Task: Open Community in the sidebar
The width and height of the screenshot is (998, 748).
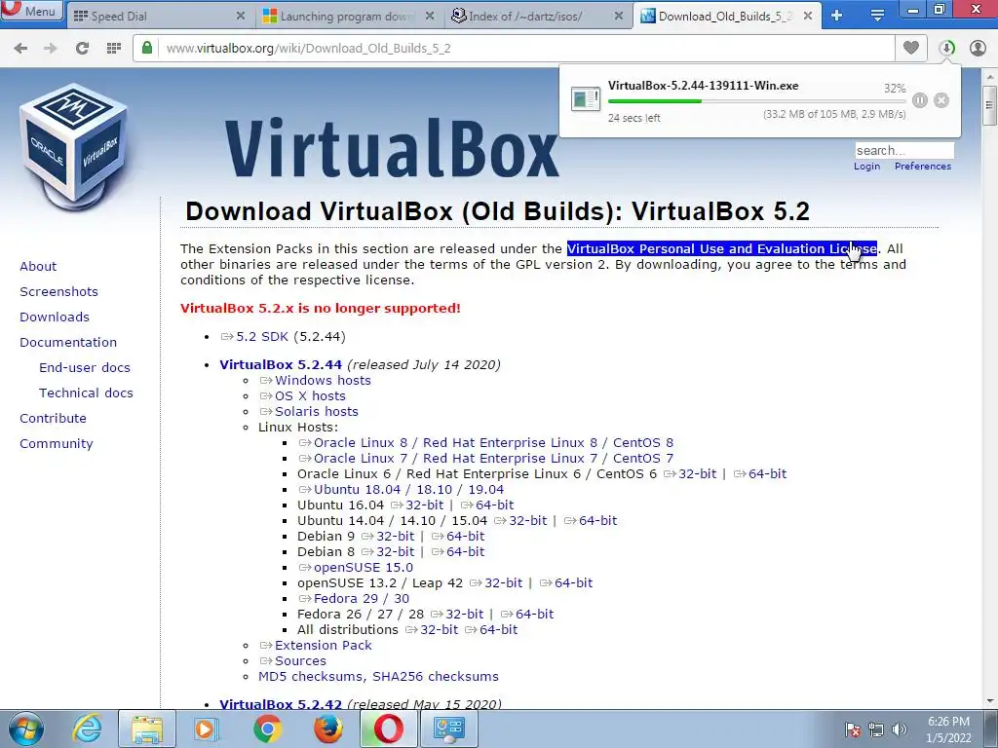Action: (56, 444)
